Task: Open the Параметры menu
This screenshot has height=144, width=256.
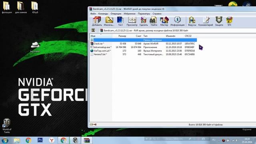Action: point(144,14)
